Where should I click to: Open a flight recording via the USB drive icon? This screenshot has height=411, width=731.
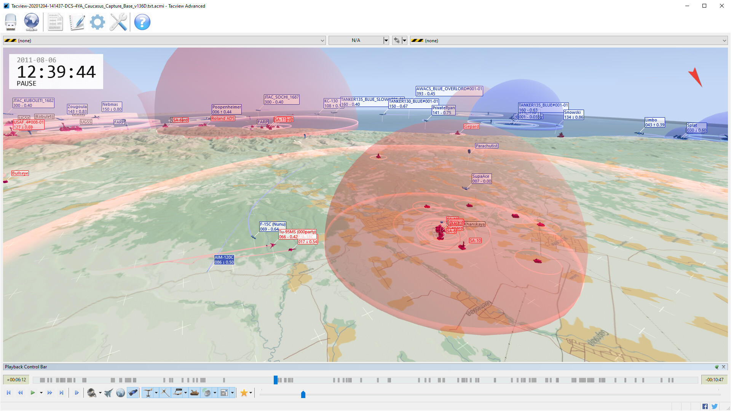click(x=10, y=22)
